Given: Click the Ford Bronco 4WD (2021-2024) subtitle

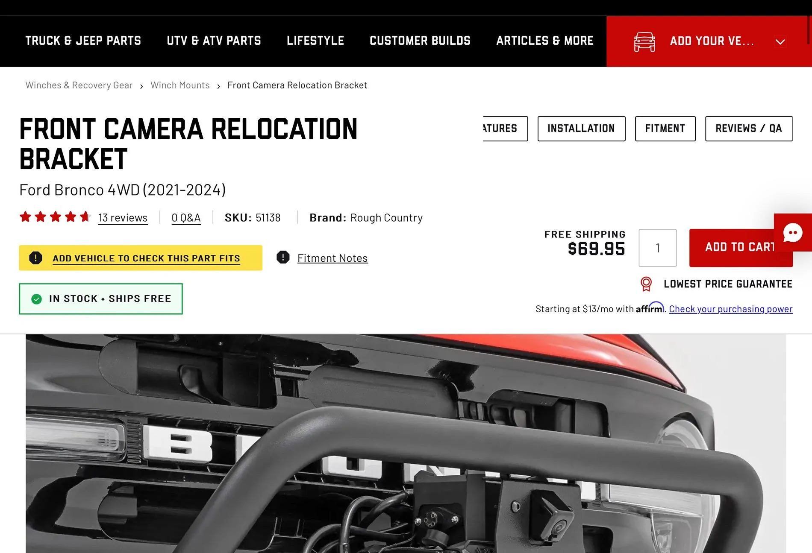Looking at the screenshot, I should (x=123, y=190).
